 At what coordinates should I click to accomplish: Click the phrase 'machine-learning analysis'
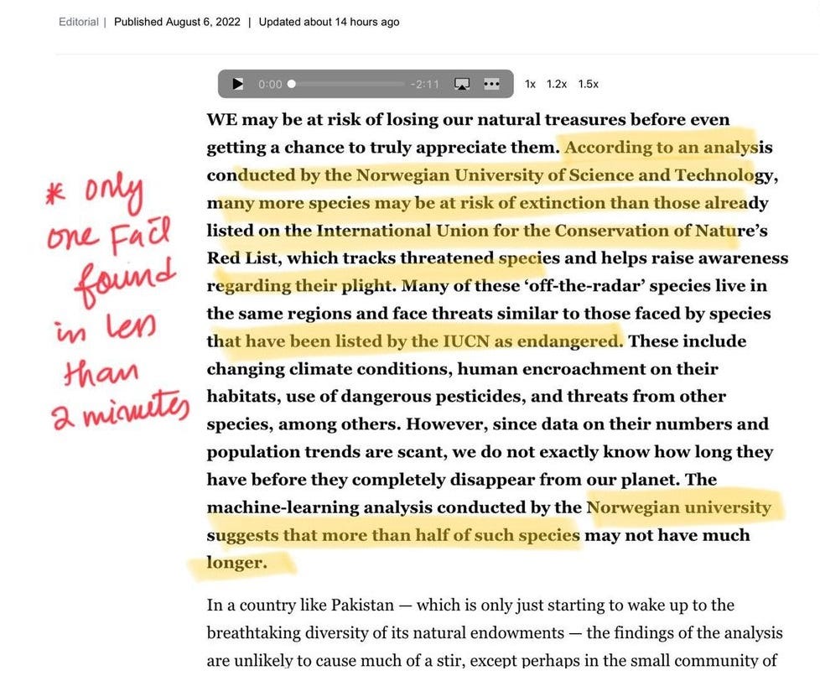pos(319,507)
